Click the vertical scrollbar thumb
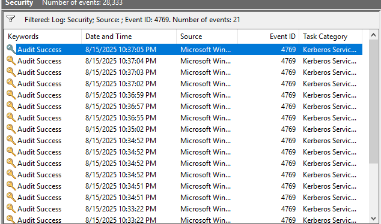This screenshot has width=381, height=224. pyautogui.click(x=373, y=102)
